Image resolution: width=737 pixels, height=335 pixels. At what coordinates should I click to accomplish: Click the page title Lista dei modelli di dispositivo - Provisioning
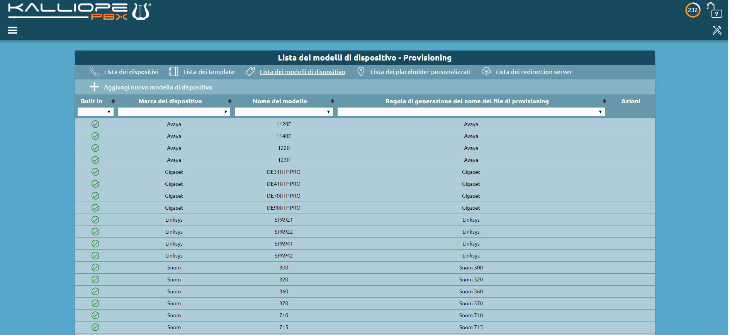pos(365,57)
